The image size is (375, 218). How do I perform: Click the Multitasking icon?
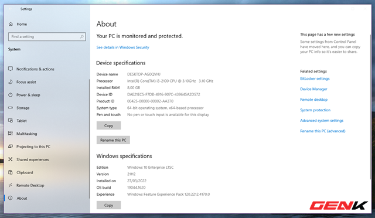[x=11, y=134]
